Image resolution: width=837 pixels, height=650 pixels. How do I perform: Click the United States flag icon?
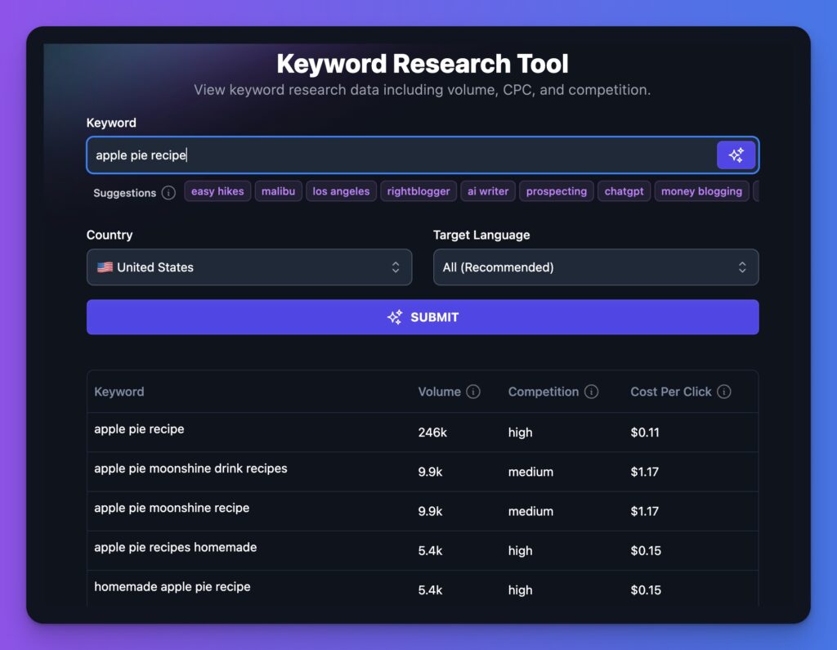click(105, 267)
